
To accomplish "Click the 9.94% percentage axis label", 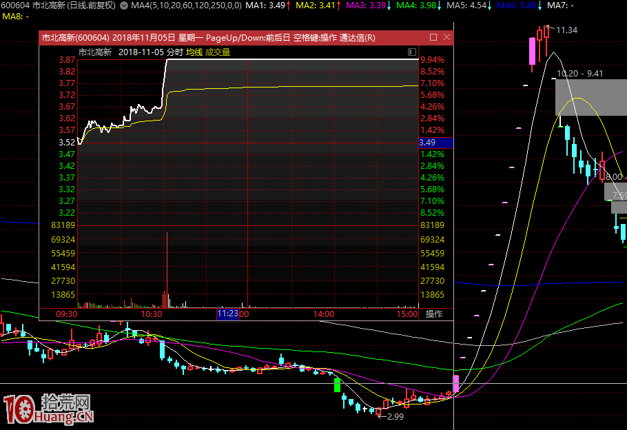I will point(432,59).
